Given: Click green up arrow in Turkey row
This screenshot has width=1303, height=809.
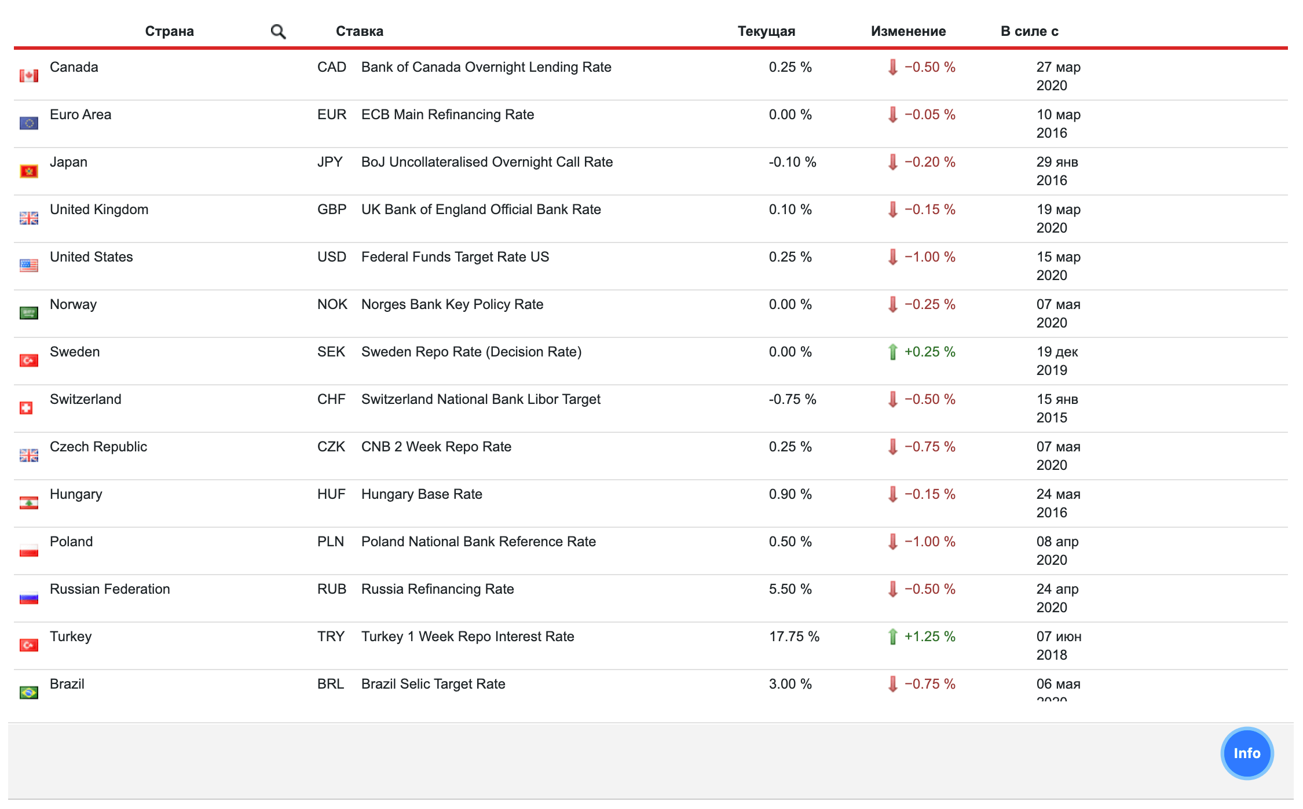Looking at the screenshot, I should tap(892, 637).
